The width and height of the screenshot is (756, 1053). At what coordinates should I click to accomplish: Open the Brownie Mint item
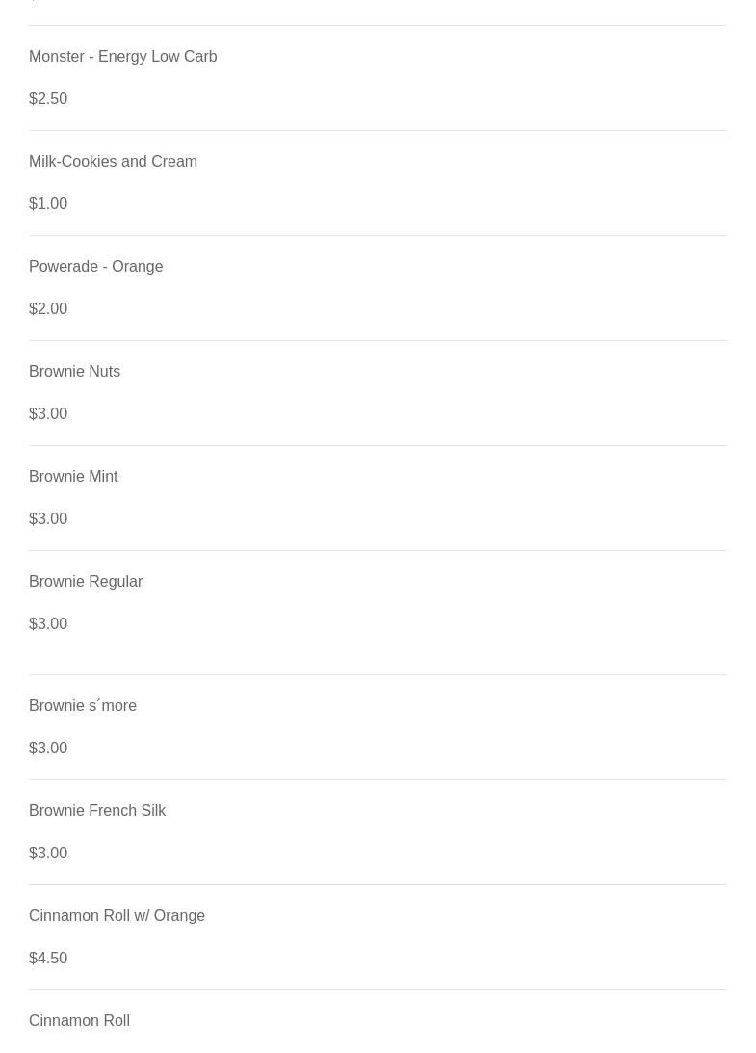click(73, 477)
